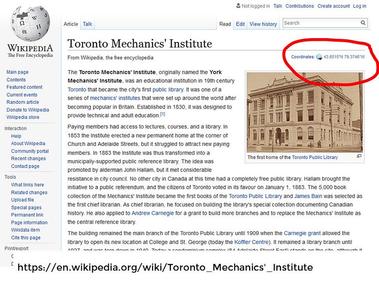The image size is (379, 284).
Task: Click the Tools sidebar heading
Action: click(10, 177)
